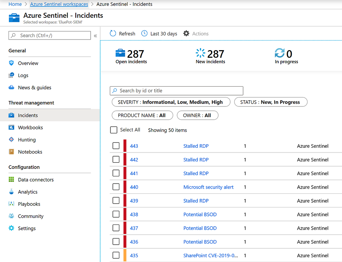Click the Overview shield icon
This screenshot has height=262, width=342.
11,63
